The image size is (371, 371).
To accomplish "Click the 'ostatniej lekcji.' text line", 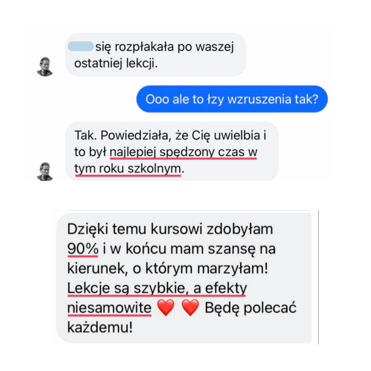I will pos(116,63).
